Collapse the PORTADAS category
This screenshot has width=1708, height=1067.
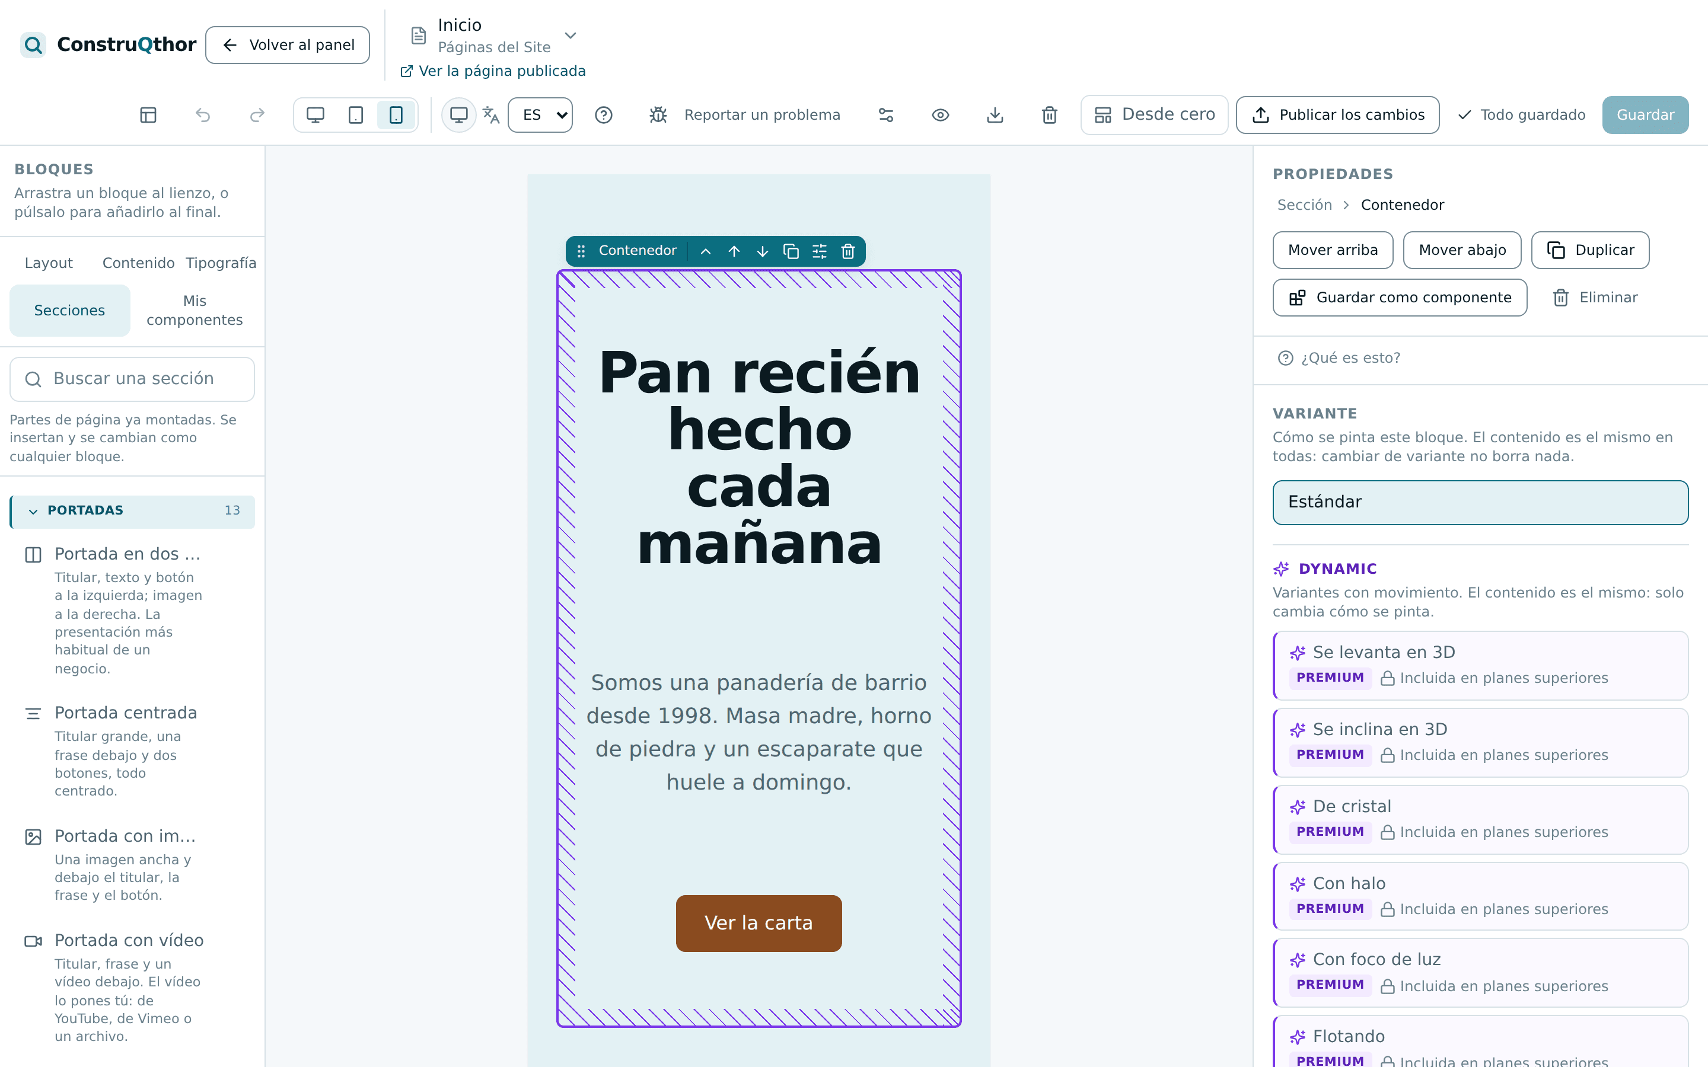coord(132,511)
